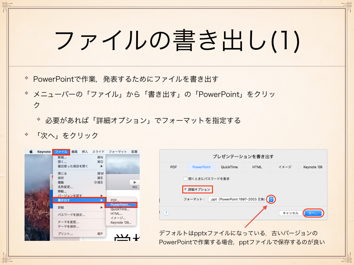
Task: Choose 名称変更... menu entry
Action: pos(79,187)
